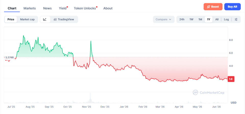This screenshot has height=114, width=245.
Task: Click the Buy AR button
Action: pos(232,7)
